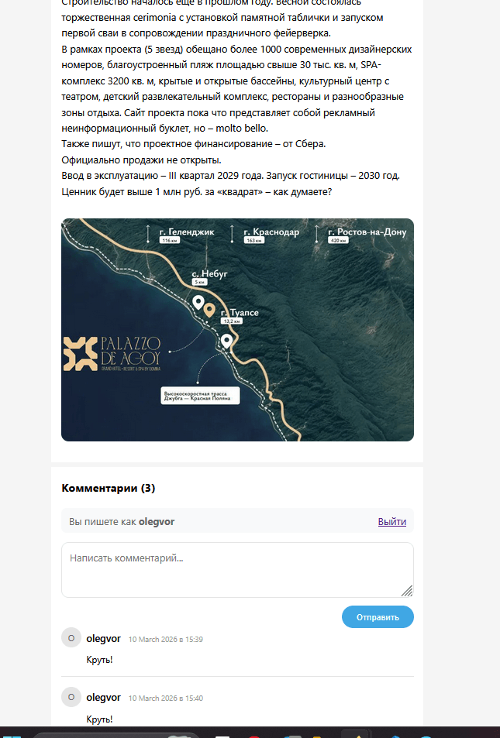This screenshot has width=500, height=738.
Task: Click the 420 км distance badge
Action: pos(339,241)
